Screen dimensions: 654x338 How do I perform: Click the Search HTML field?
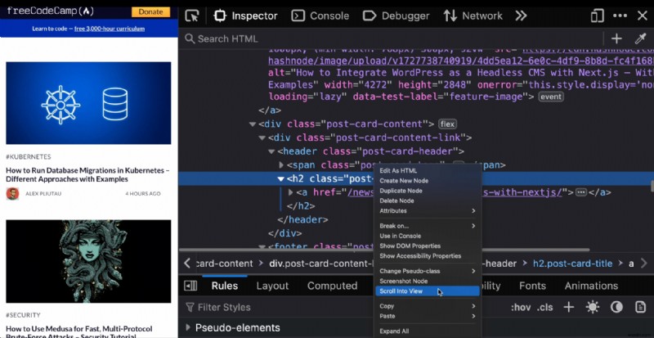(x=393, y=38)
